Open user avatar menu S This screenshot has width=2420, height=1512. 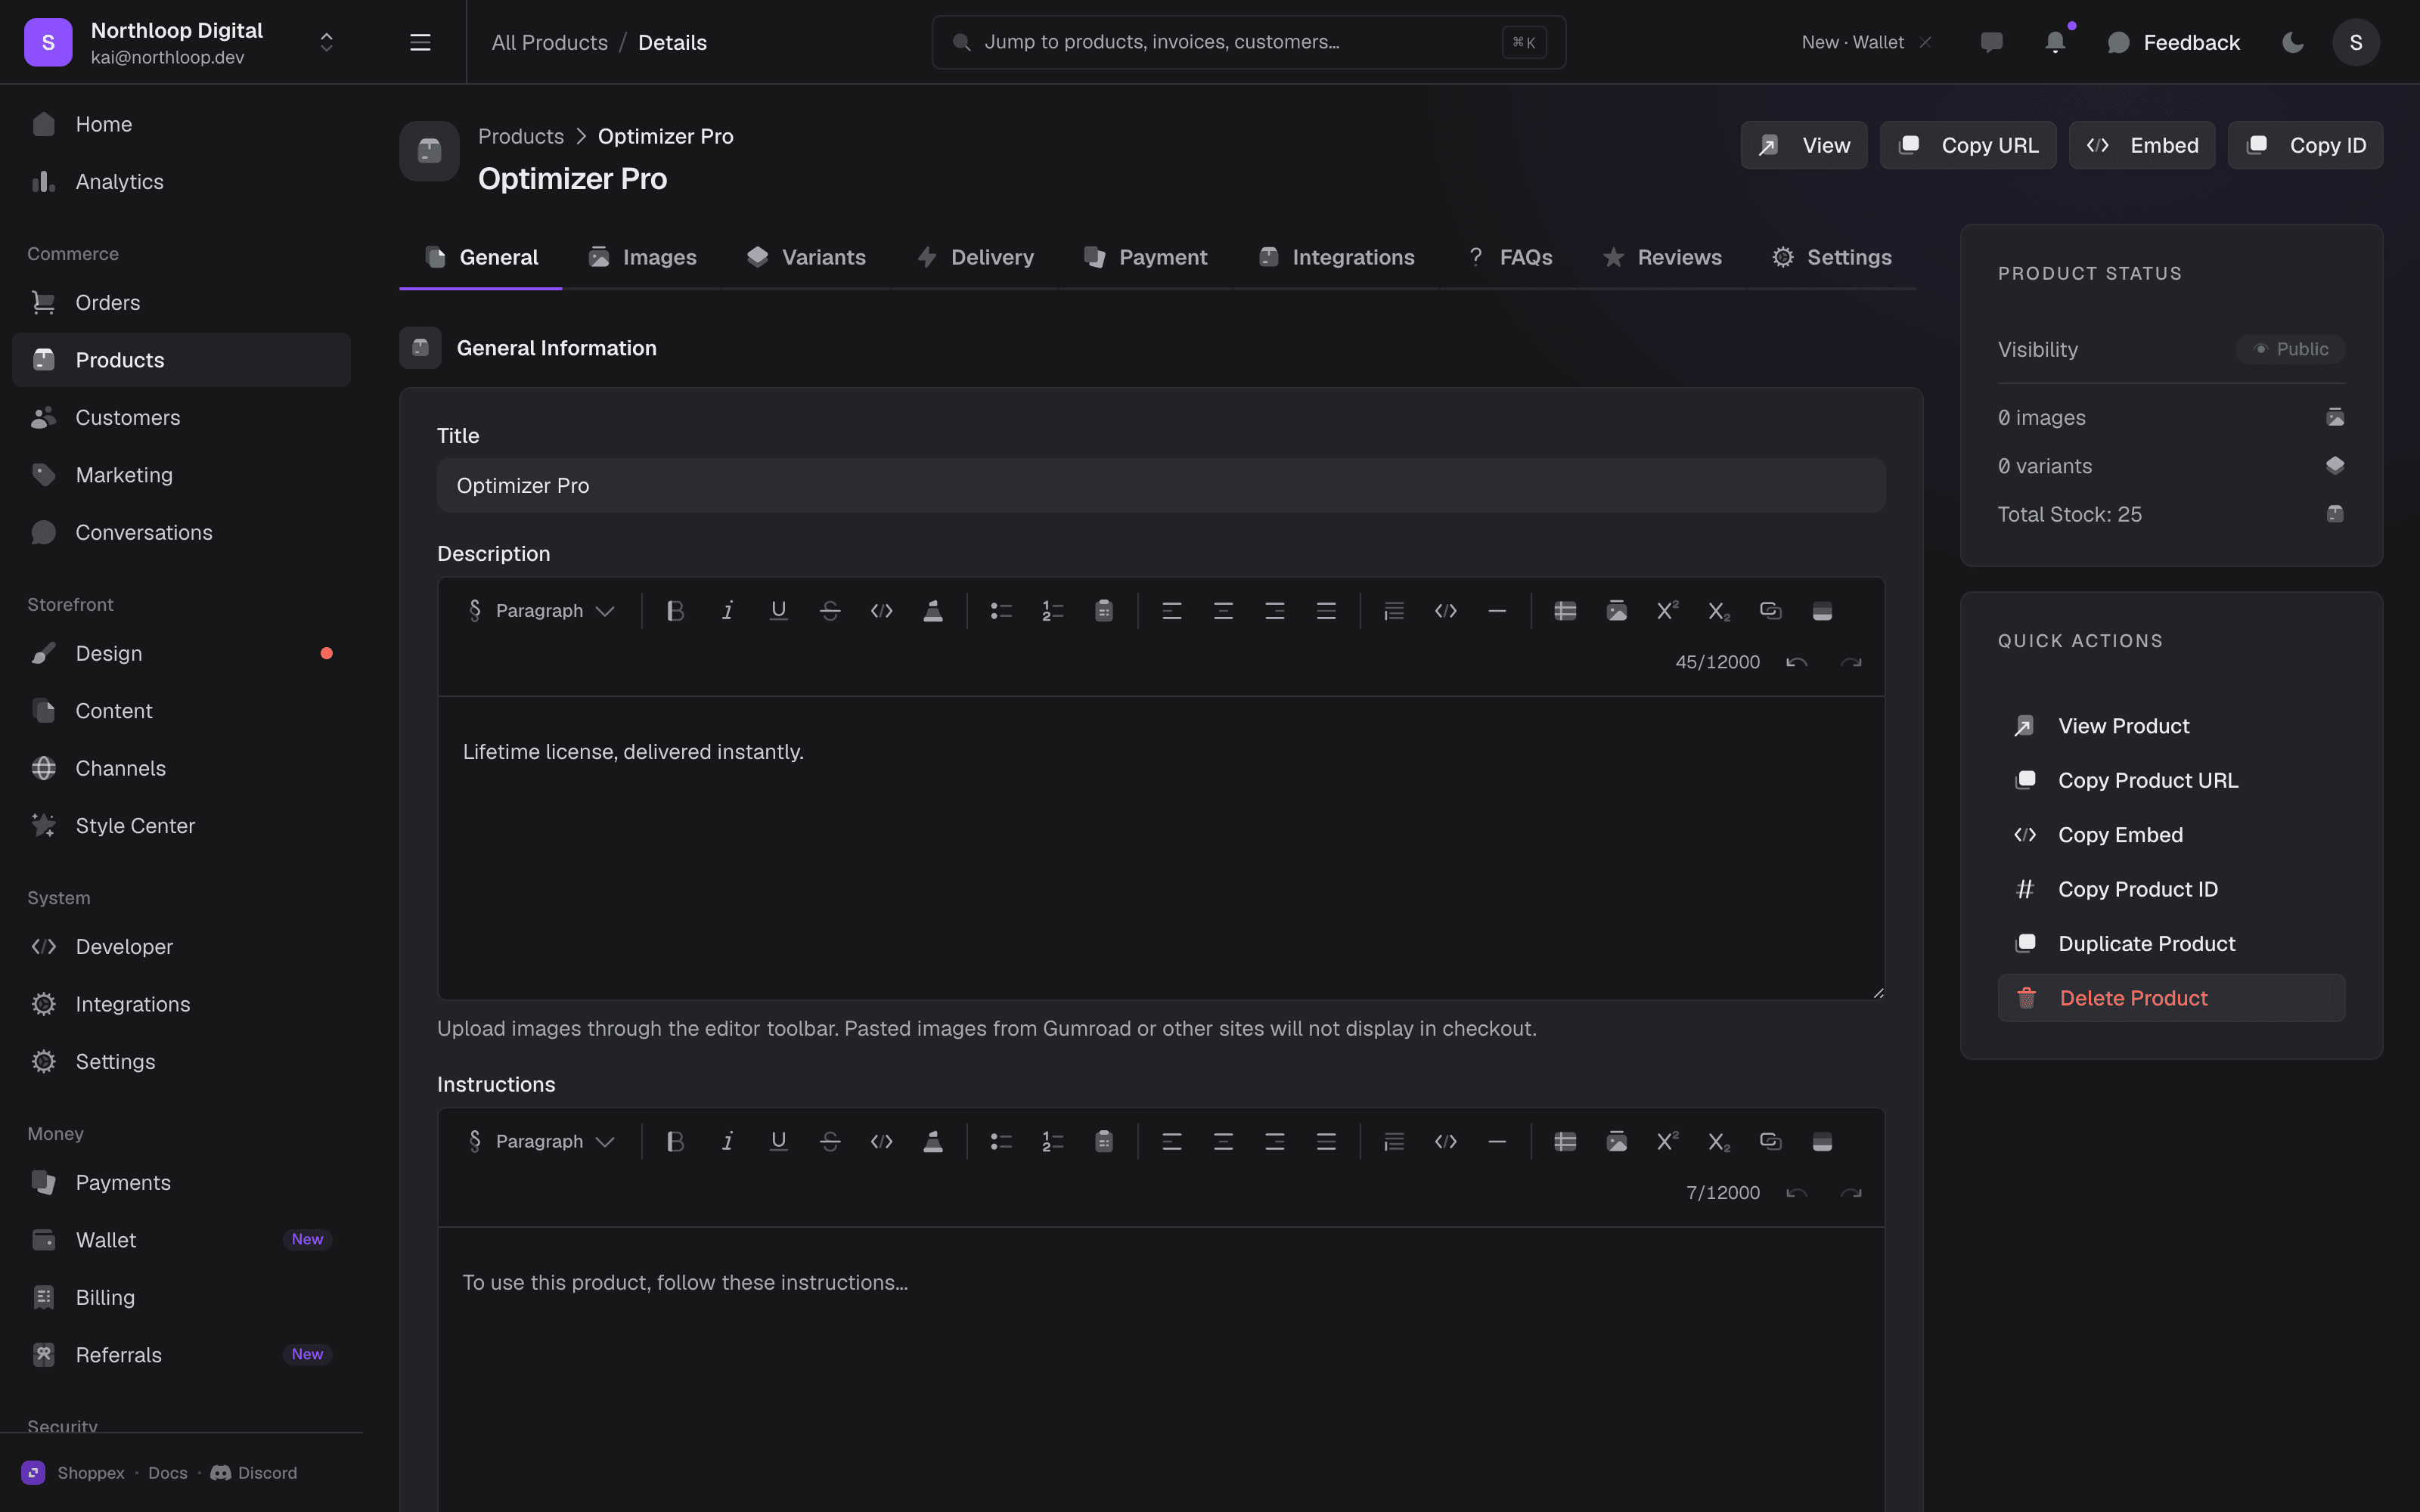[x=2356, y=42]
